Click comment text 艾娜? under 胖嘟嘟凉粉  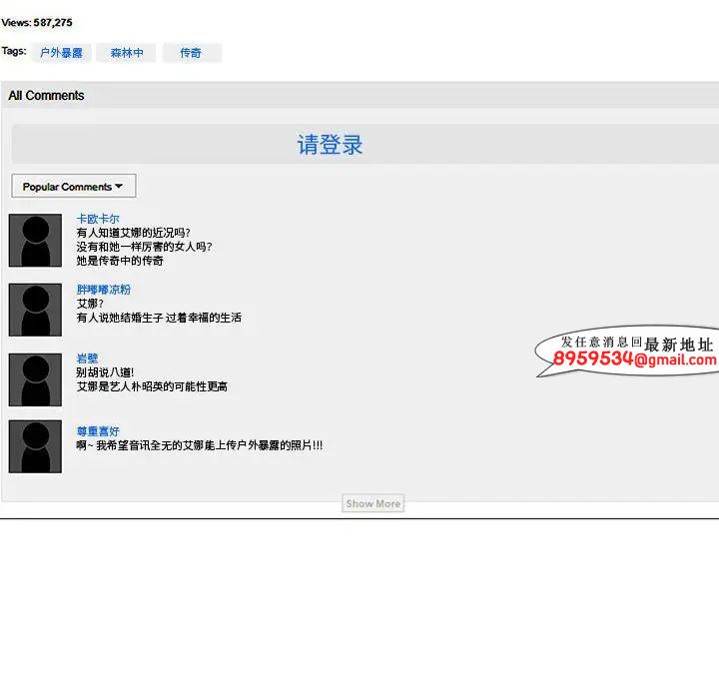tap(90, 304)
